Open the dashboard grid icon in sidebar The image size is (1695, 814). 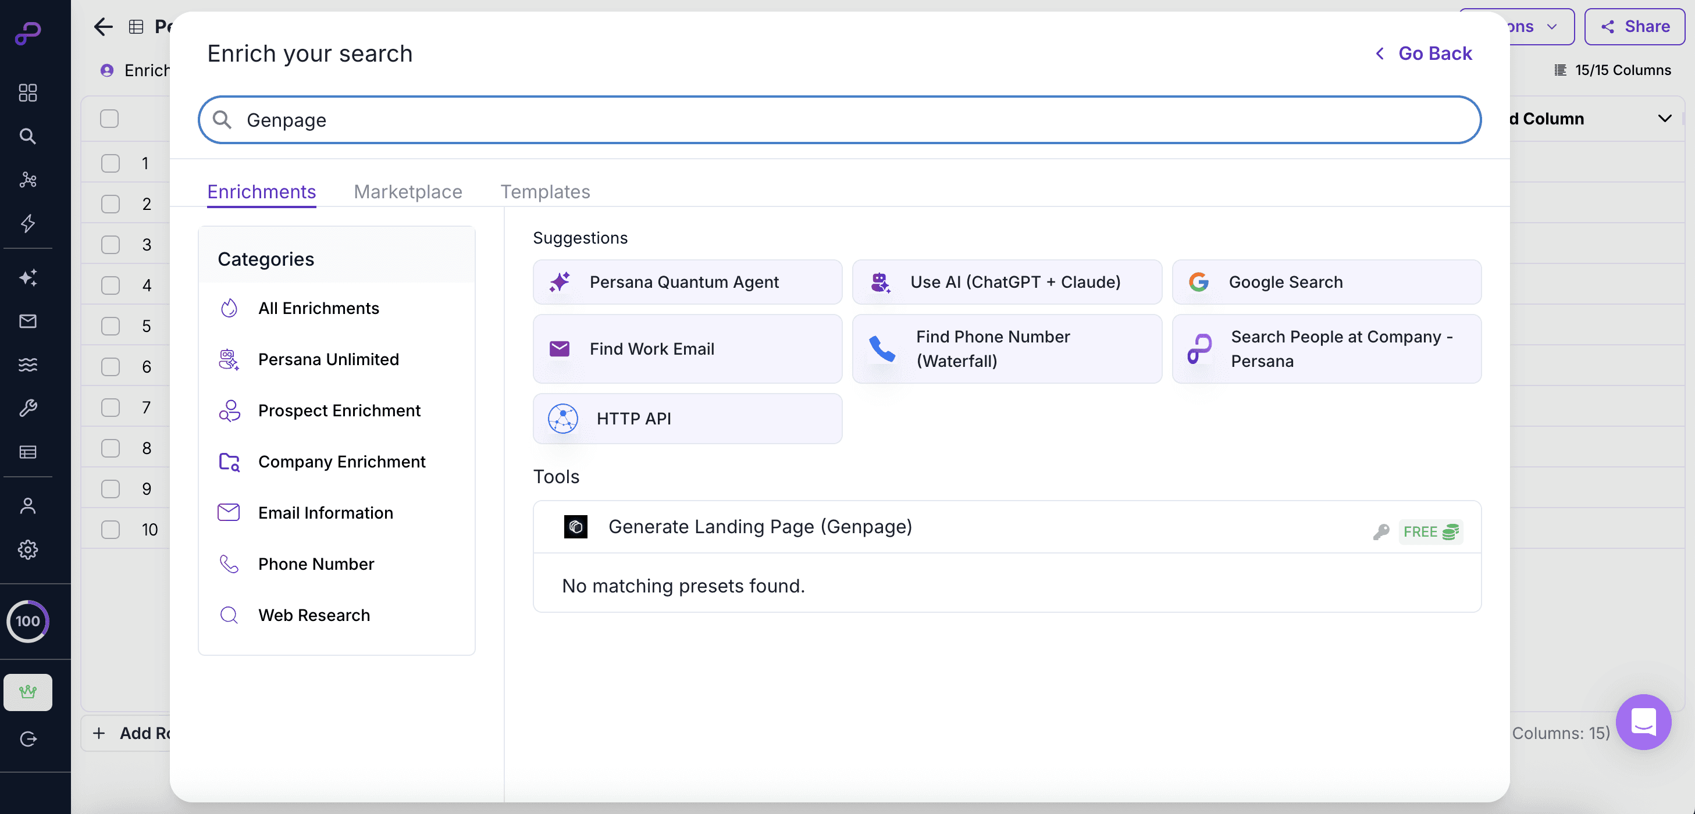(28, 92)
